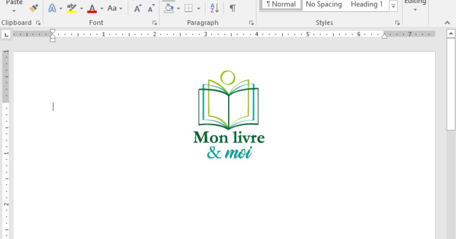
Task: Select the Mon livre & moi logo image
Action: tap(229, 115)
